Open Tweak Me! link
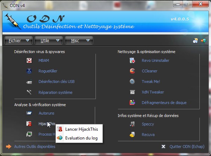 [x=151, y=82]
